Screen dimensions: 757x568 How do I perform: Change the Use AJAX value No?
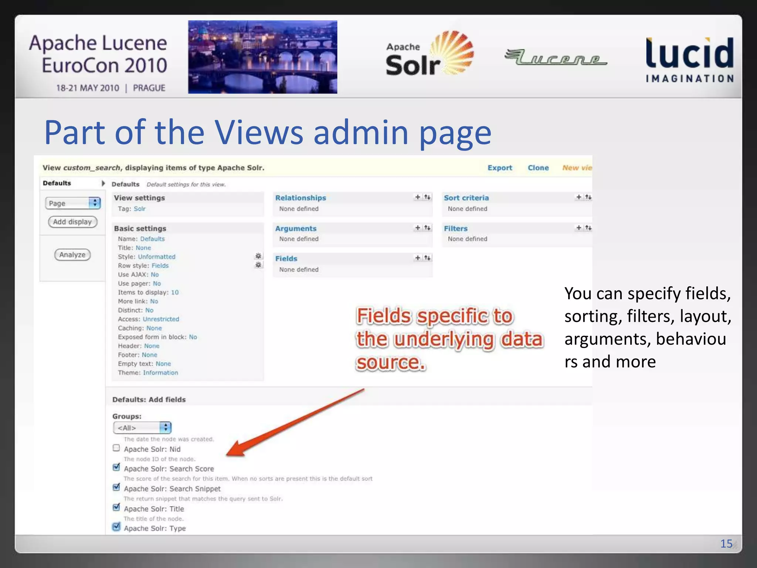155,274
